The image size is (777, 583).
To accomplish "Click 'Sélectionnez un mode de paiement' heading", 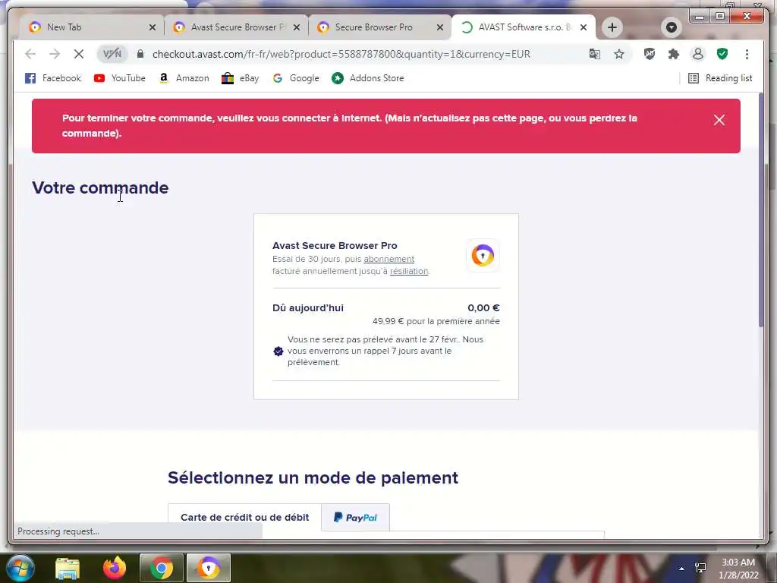I will tap(313, 478).
